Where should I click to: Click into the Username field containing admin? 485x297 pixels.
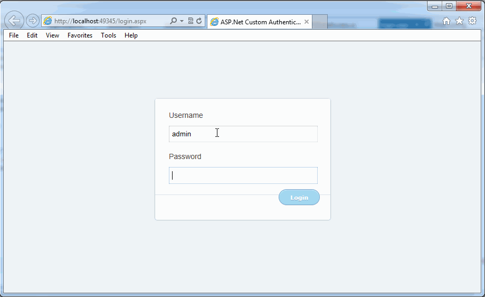[x=243, y=134]
